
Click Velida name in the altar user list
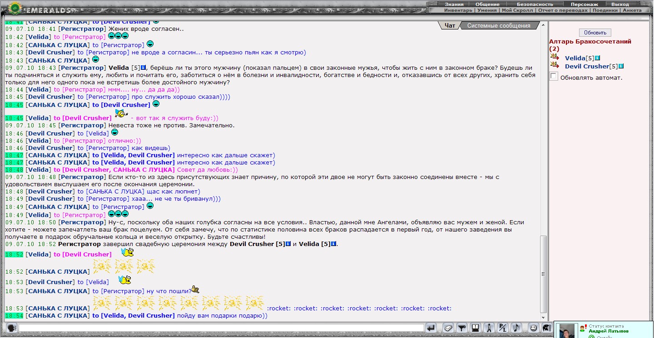point(575,58)
